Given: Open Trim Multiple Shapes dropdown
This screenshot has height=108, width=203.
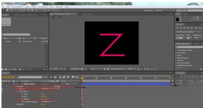Looking at the screenshot, I should [48, 102].
